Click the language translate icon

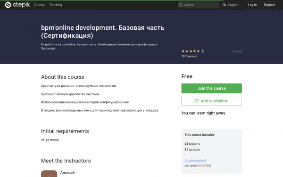pos(225,5)
